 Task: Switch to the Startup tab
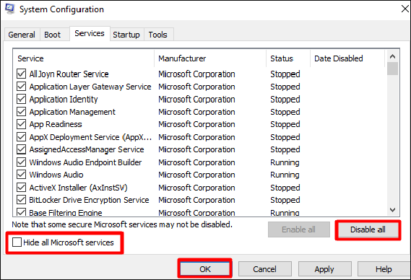[x=126, y=35]
